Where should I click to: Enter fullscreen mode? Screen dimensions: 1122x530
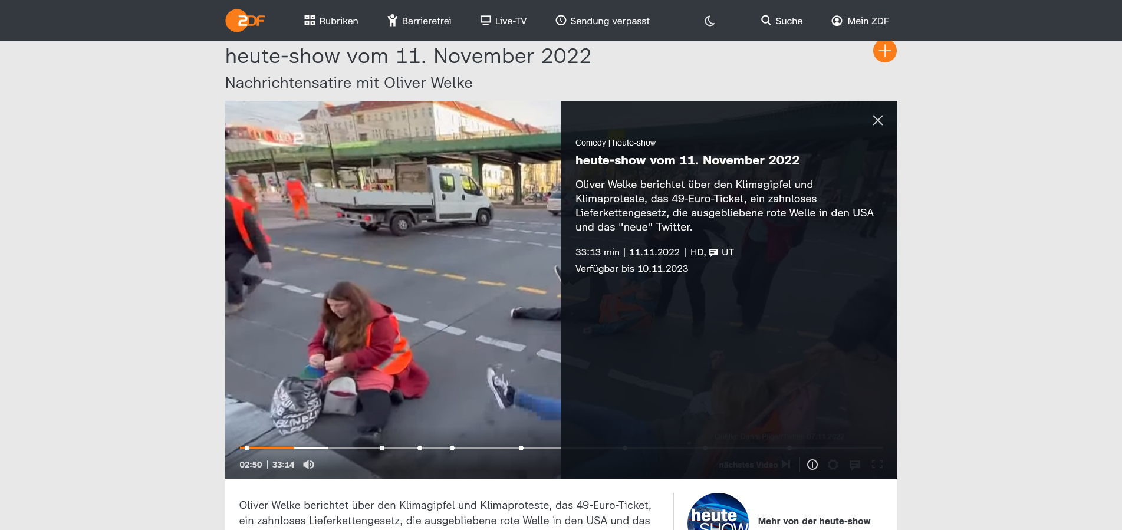[877, 465]
